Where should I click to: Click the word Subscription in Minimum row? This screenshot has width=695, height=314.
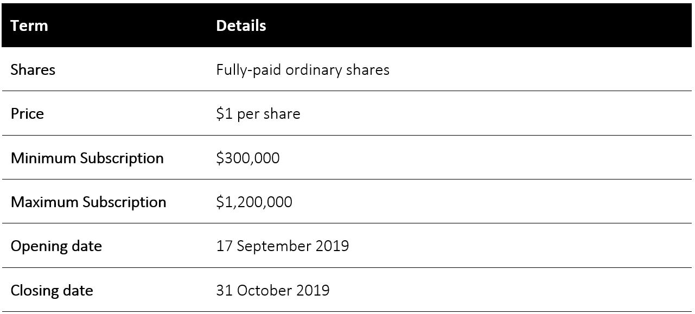coord(122,158)
